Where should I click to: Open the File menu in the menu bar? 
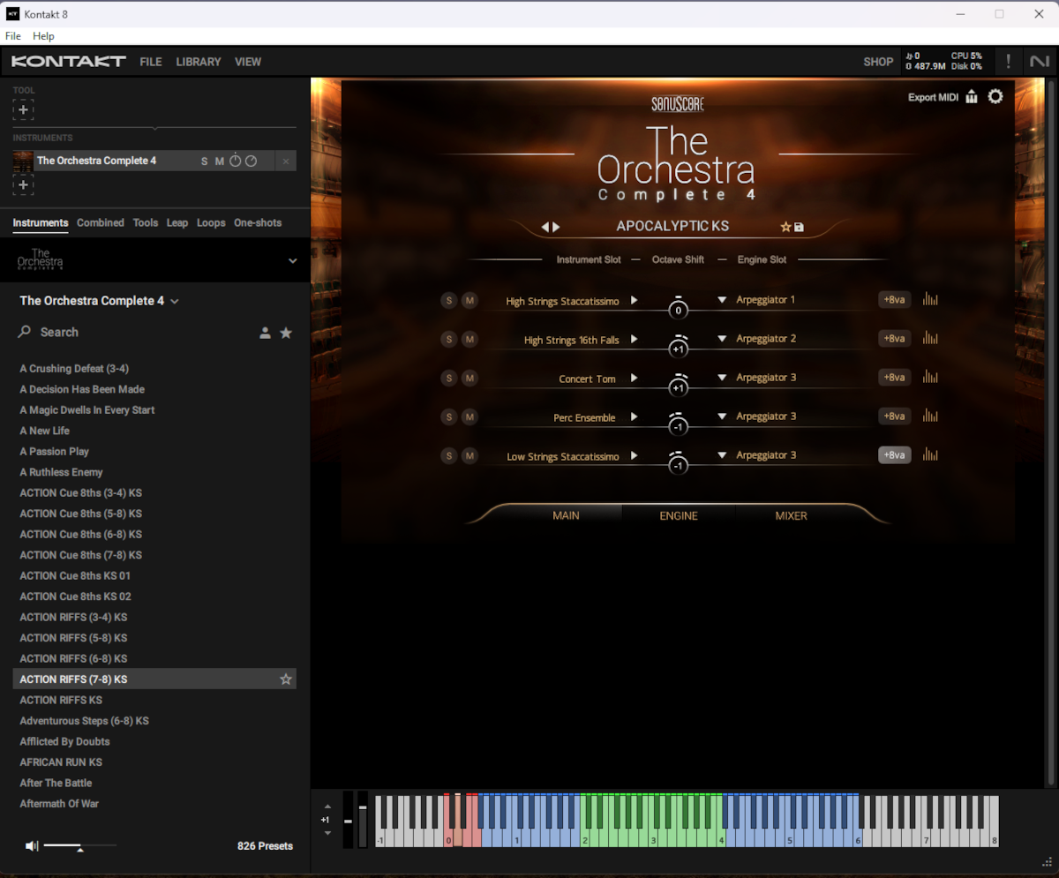click(x=13, y=36)
